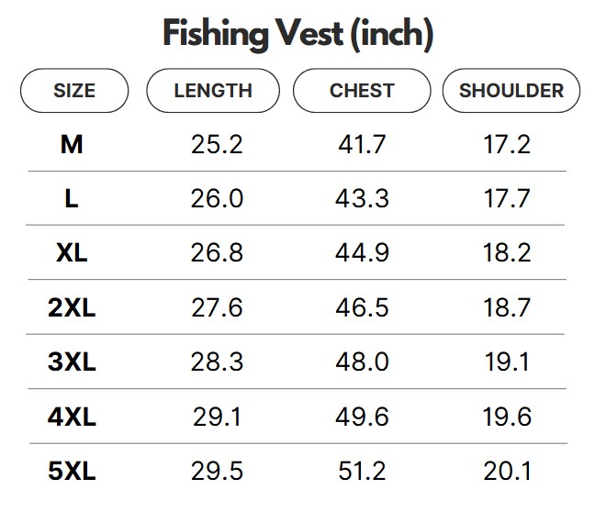Click the 27.6 length value for 2XL
This screenshot has width=595, height=512.
(217, 307)
